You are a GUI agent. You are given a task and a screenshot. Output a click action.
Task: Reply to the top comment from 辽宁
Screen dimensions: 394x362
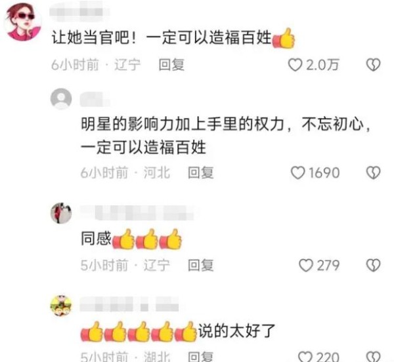tap(171, 65)
